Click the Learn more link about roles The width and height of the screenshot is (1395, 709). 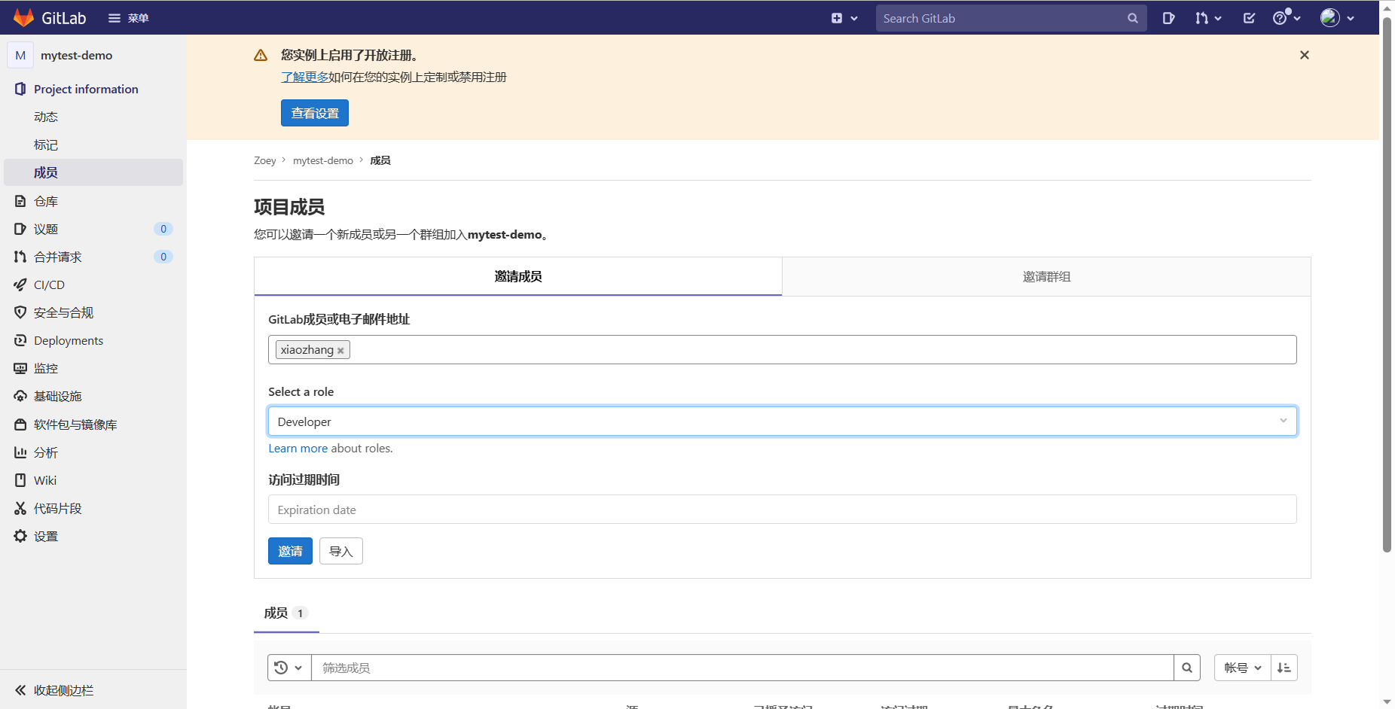(x=298, y=448)
